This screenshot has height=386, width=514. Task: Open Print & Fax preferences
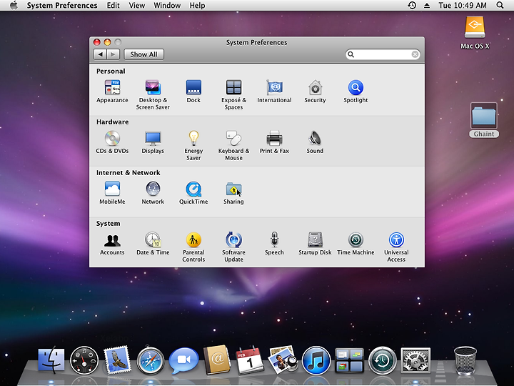274,142
